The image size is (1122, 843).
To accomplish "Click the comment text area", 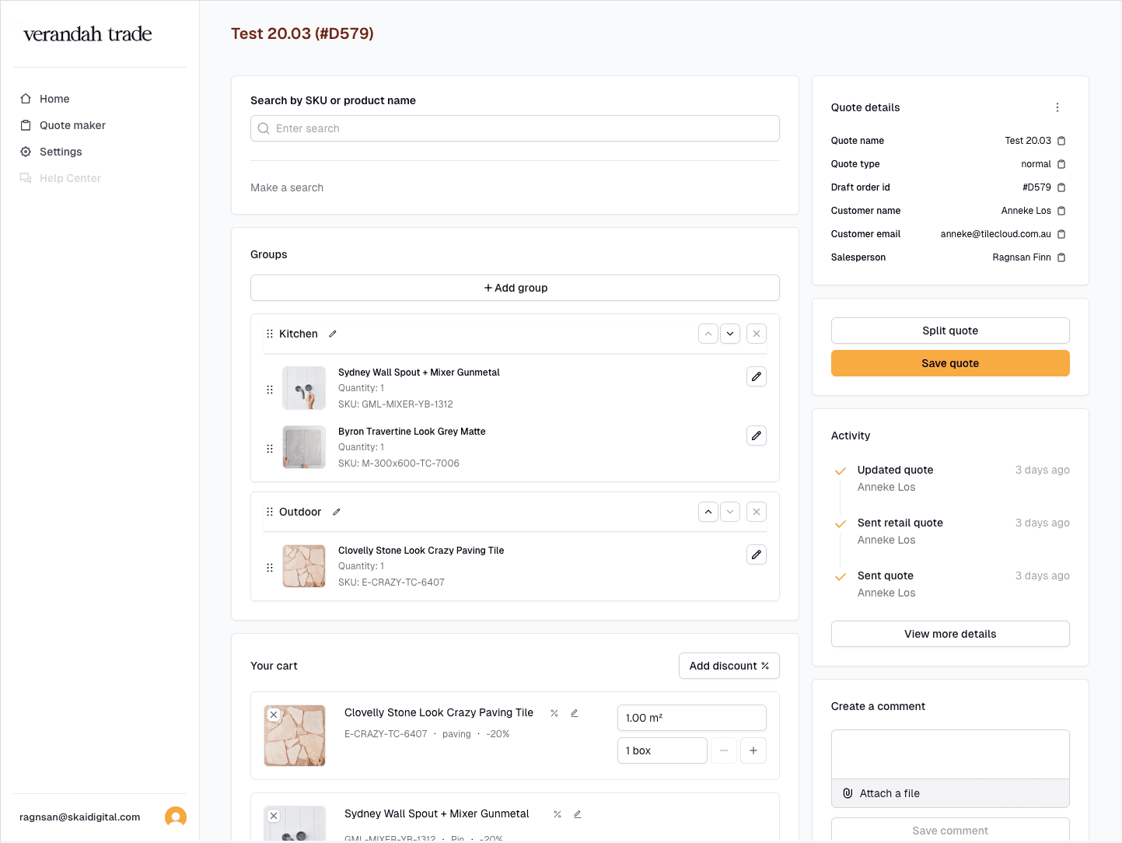I will coord(950,754).
